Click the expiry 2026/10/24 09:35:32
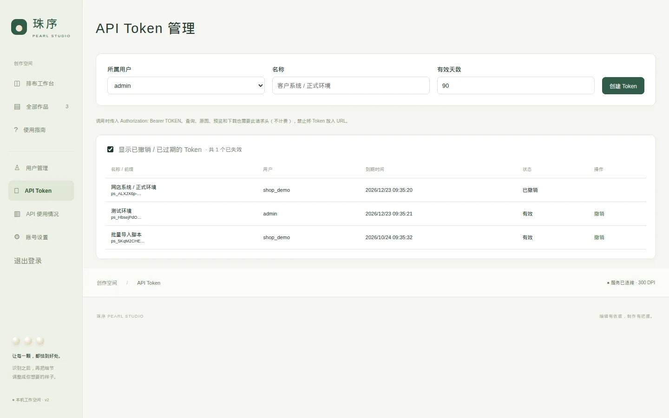This screenshot has width=669, height=418. click(389, 237)
